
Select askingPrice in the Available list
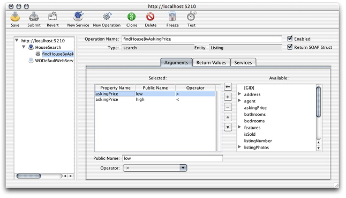tap(255, 108)
